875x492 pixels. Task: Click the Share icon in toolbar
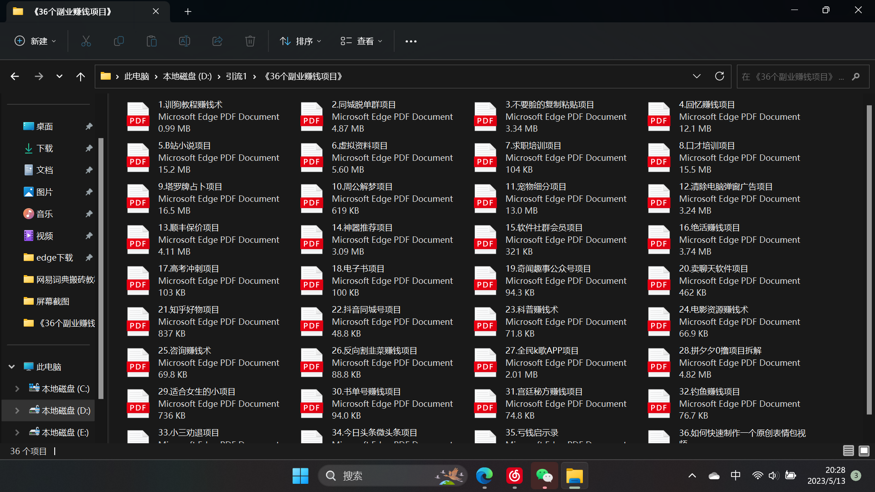[217, 41]
